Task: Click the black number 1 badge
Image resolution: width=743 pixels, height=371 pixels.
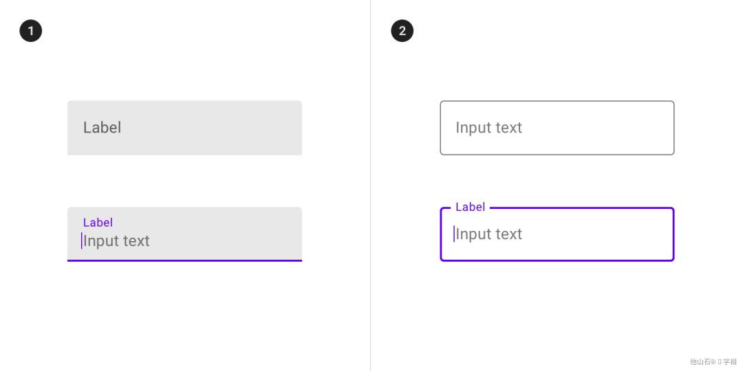Action: click(30, 31)
